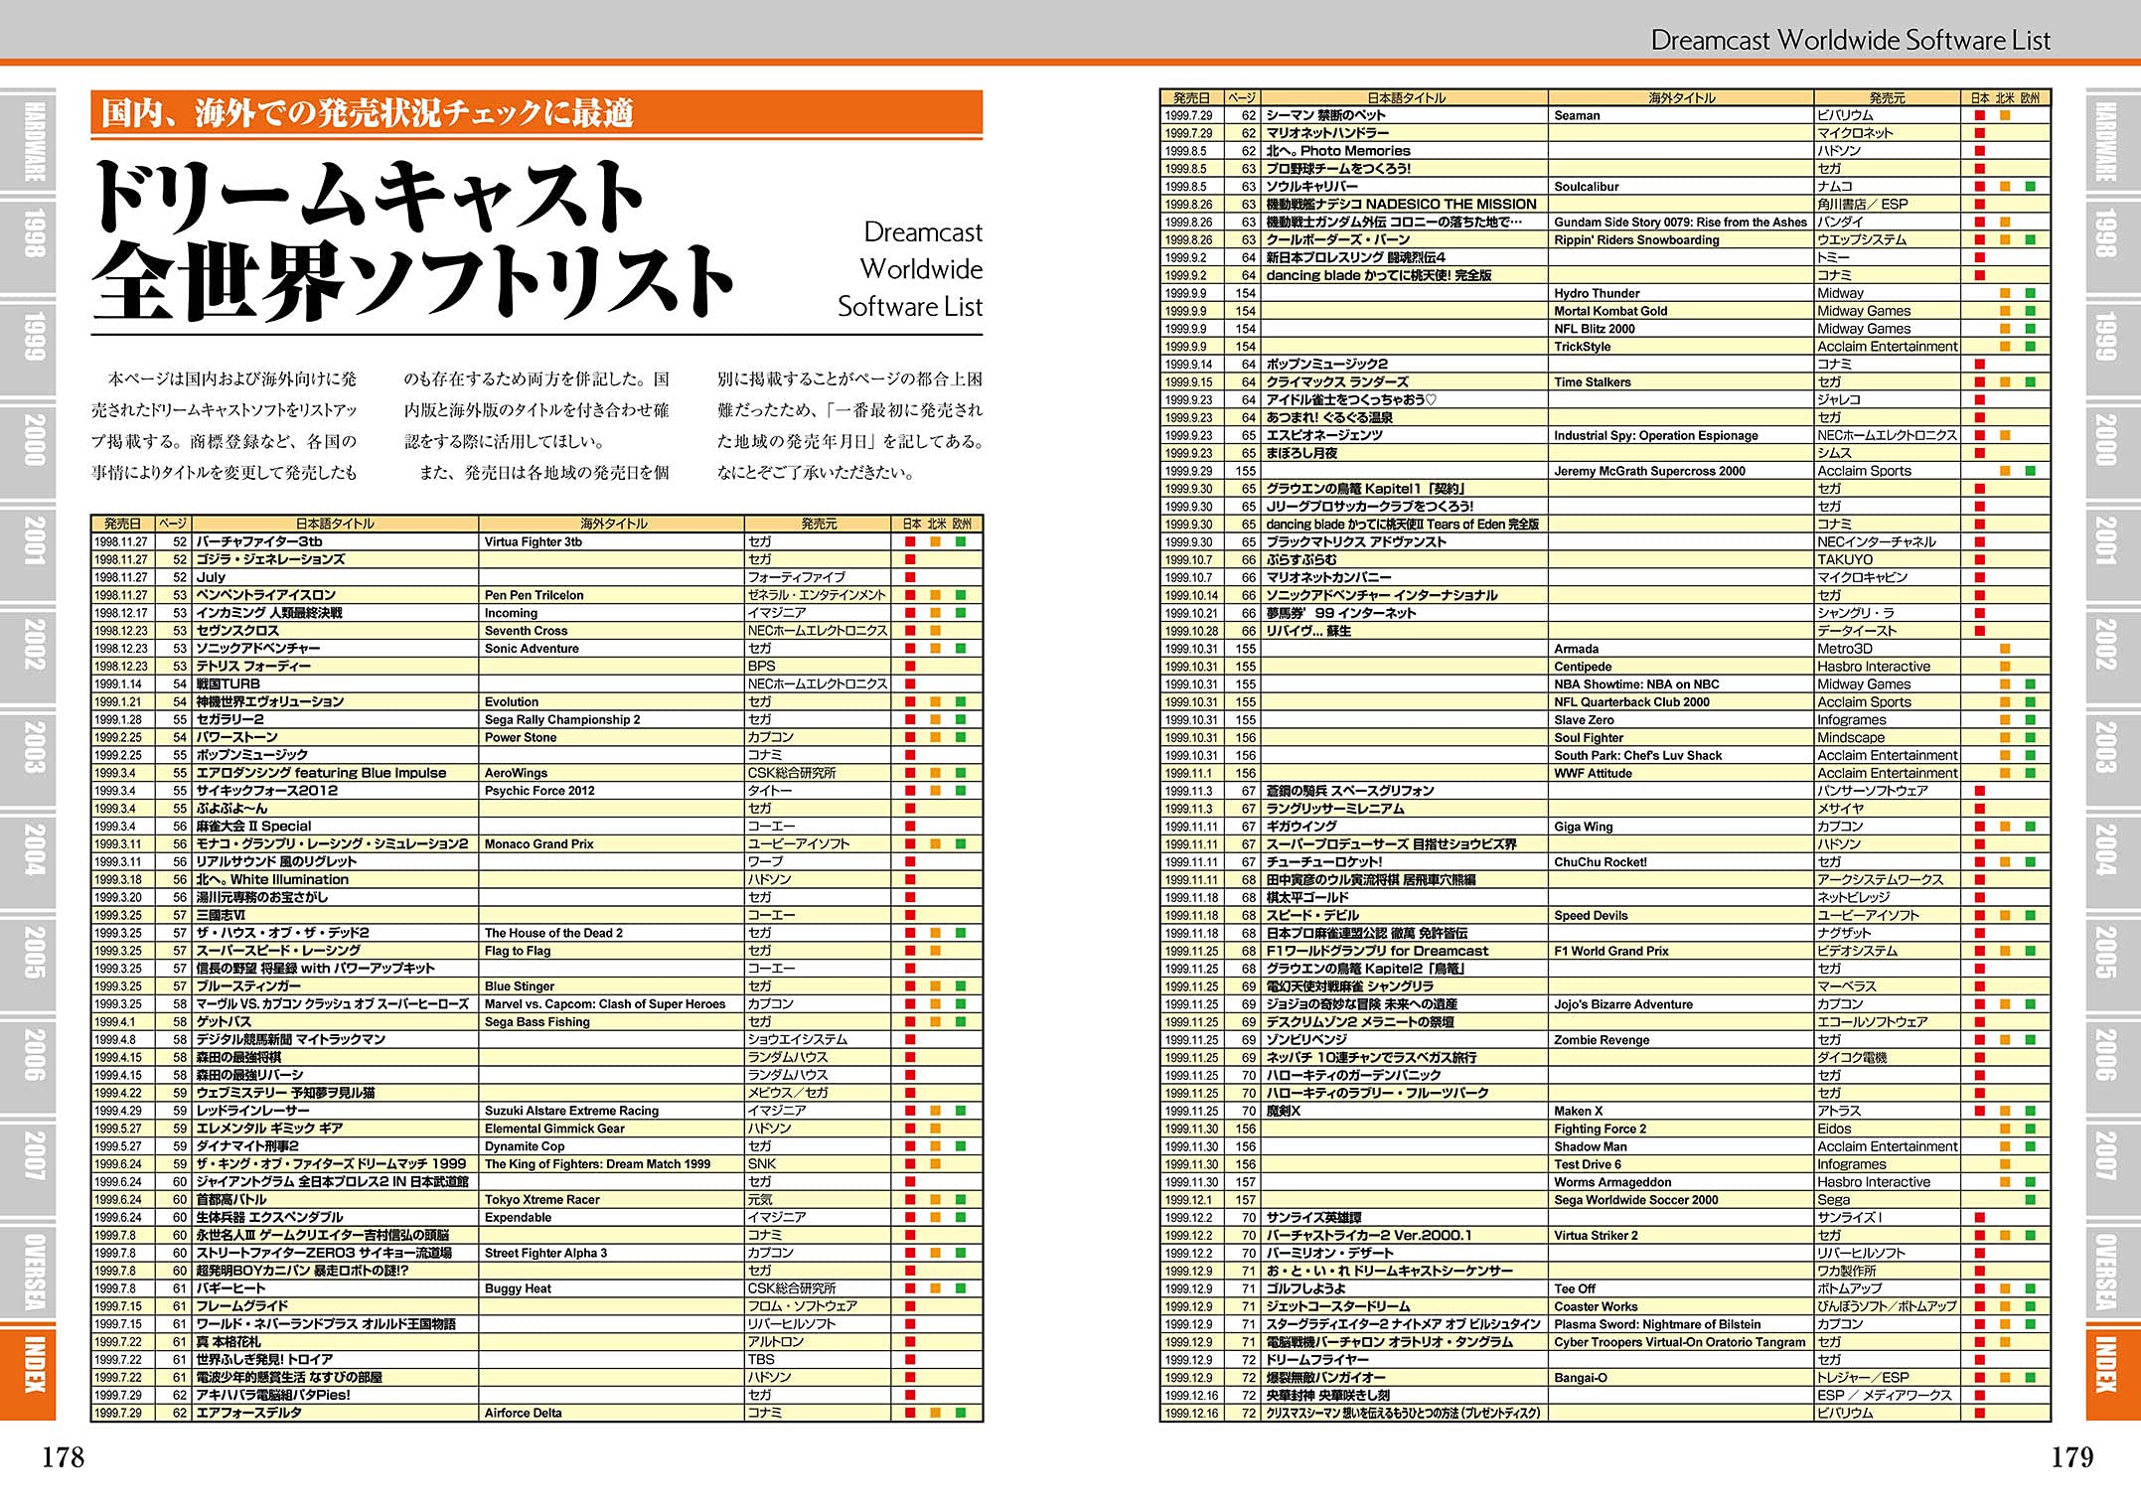Click Dreamcast Worldwide Software List page header

click(x=1849, y=40)
